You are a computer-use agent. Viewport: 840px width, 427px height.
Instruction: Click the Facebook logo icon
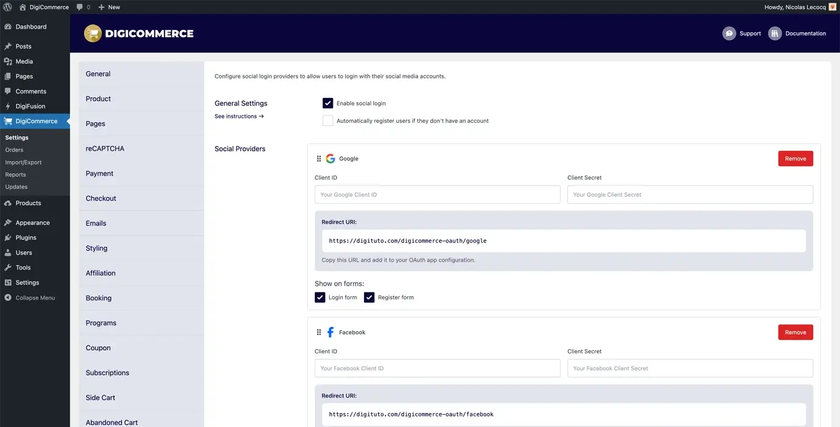[331, 332]
